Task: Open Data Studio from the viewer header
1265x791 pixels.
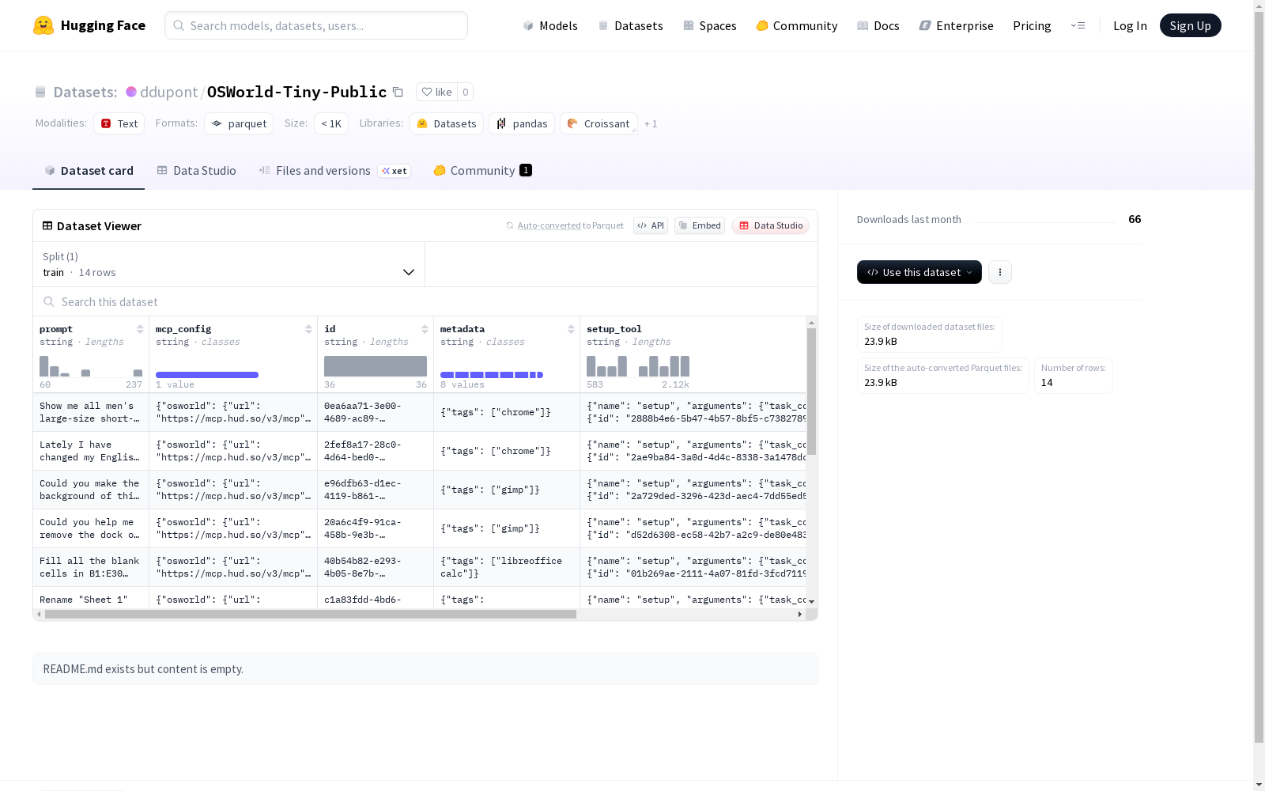Action: point(771,225)
